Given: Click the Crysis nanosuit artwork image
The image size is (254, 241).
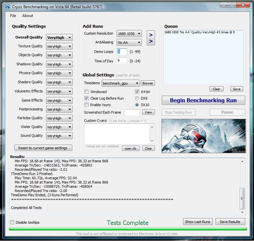Looking at the screenshot, I should [x=204, y=136].
